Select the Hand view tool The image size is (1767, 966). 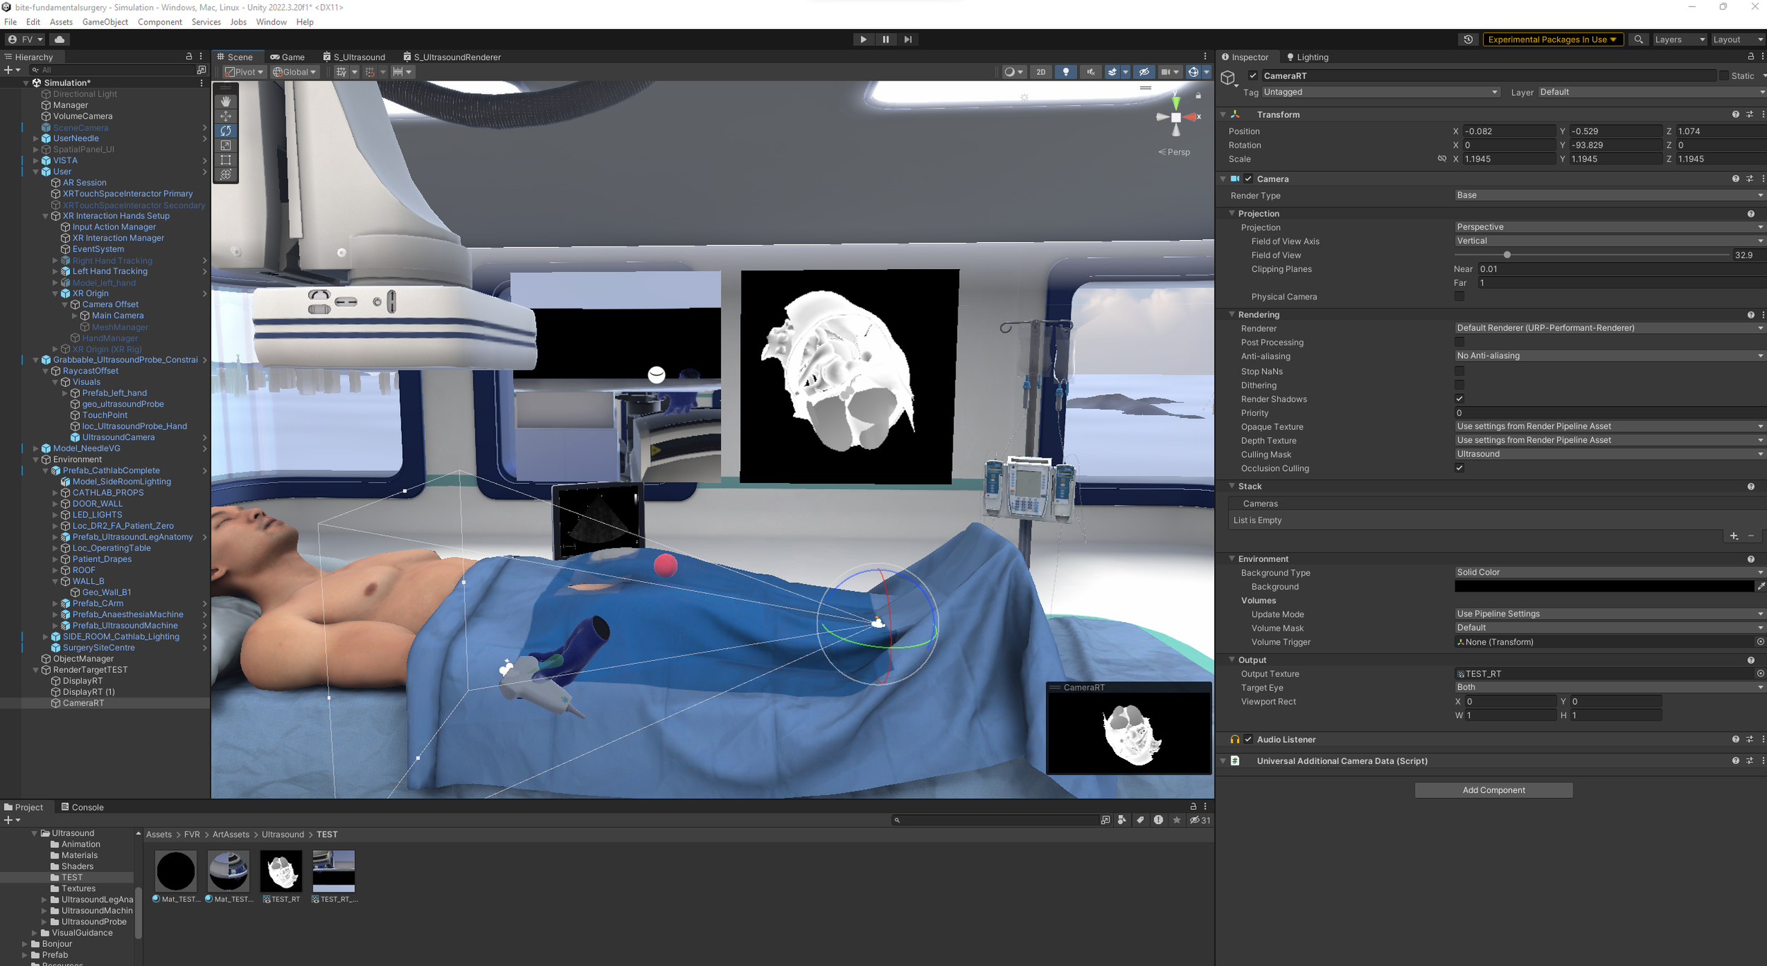tap(225, 101)
